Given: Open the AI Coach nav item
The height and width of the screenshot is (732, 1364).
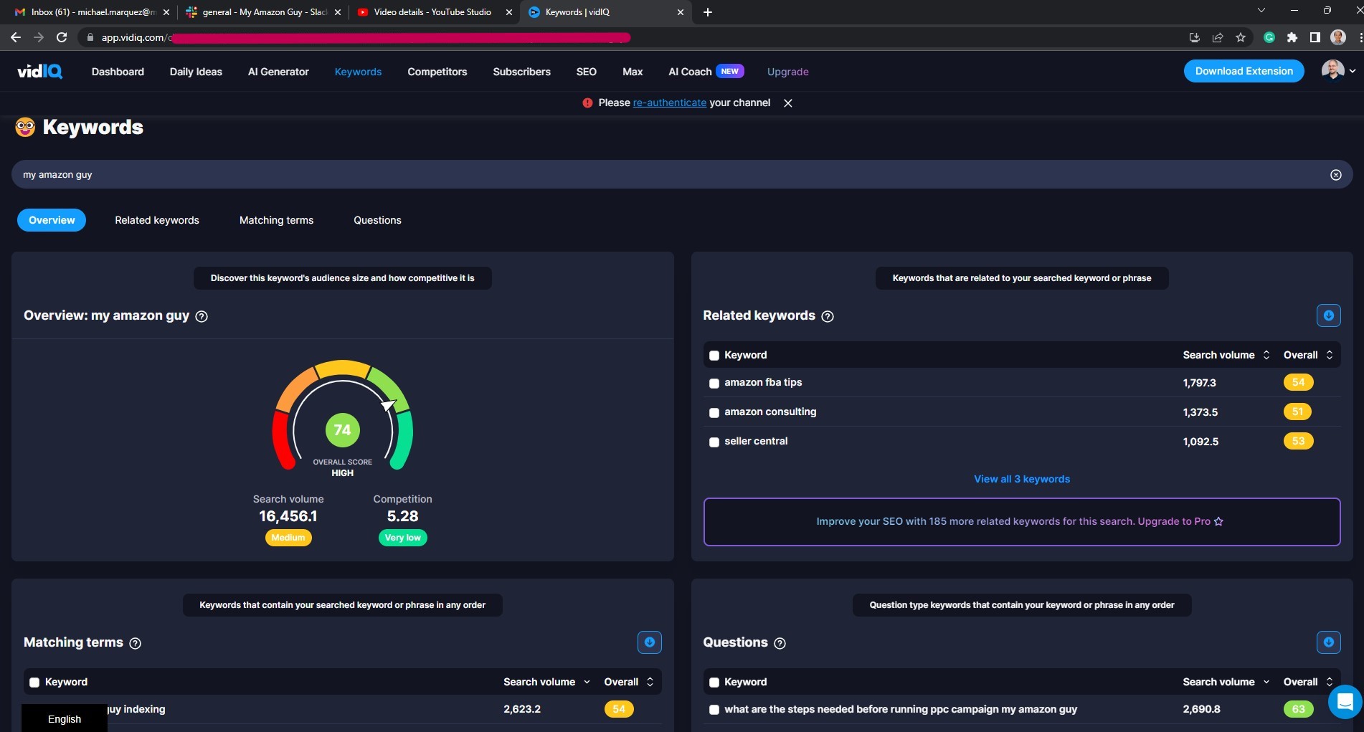Looking at the screenshot, I should 706,72.
